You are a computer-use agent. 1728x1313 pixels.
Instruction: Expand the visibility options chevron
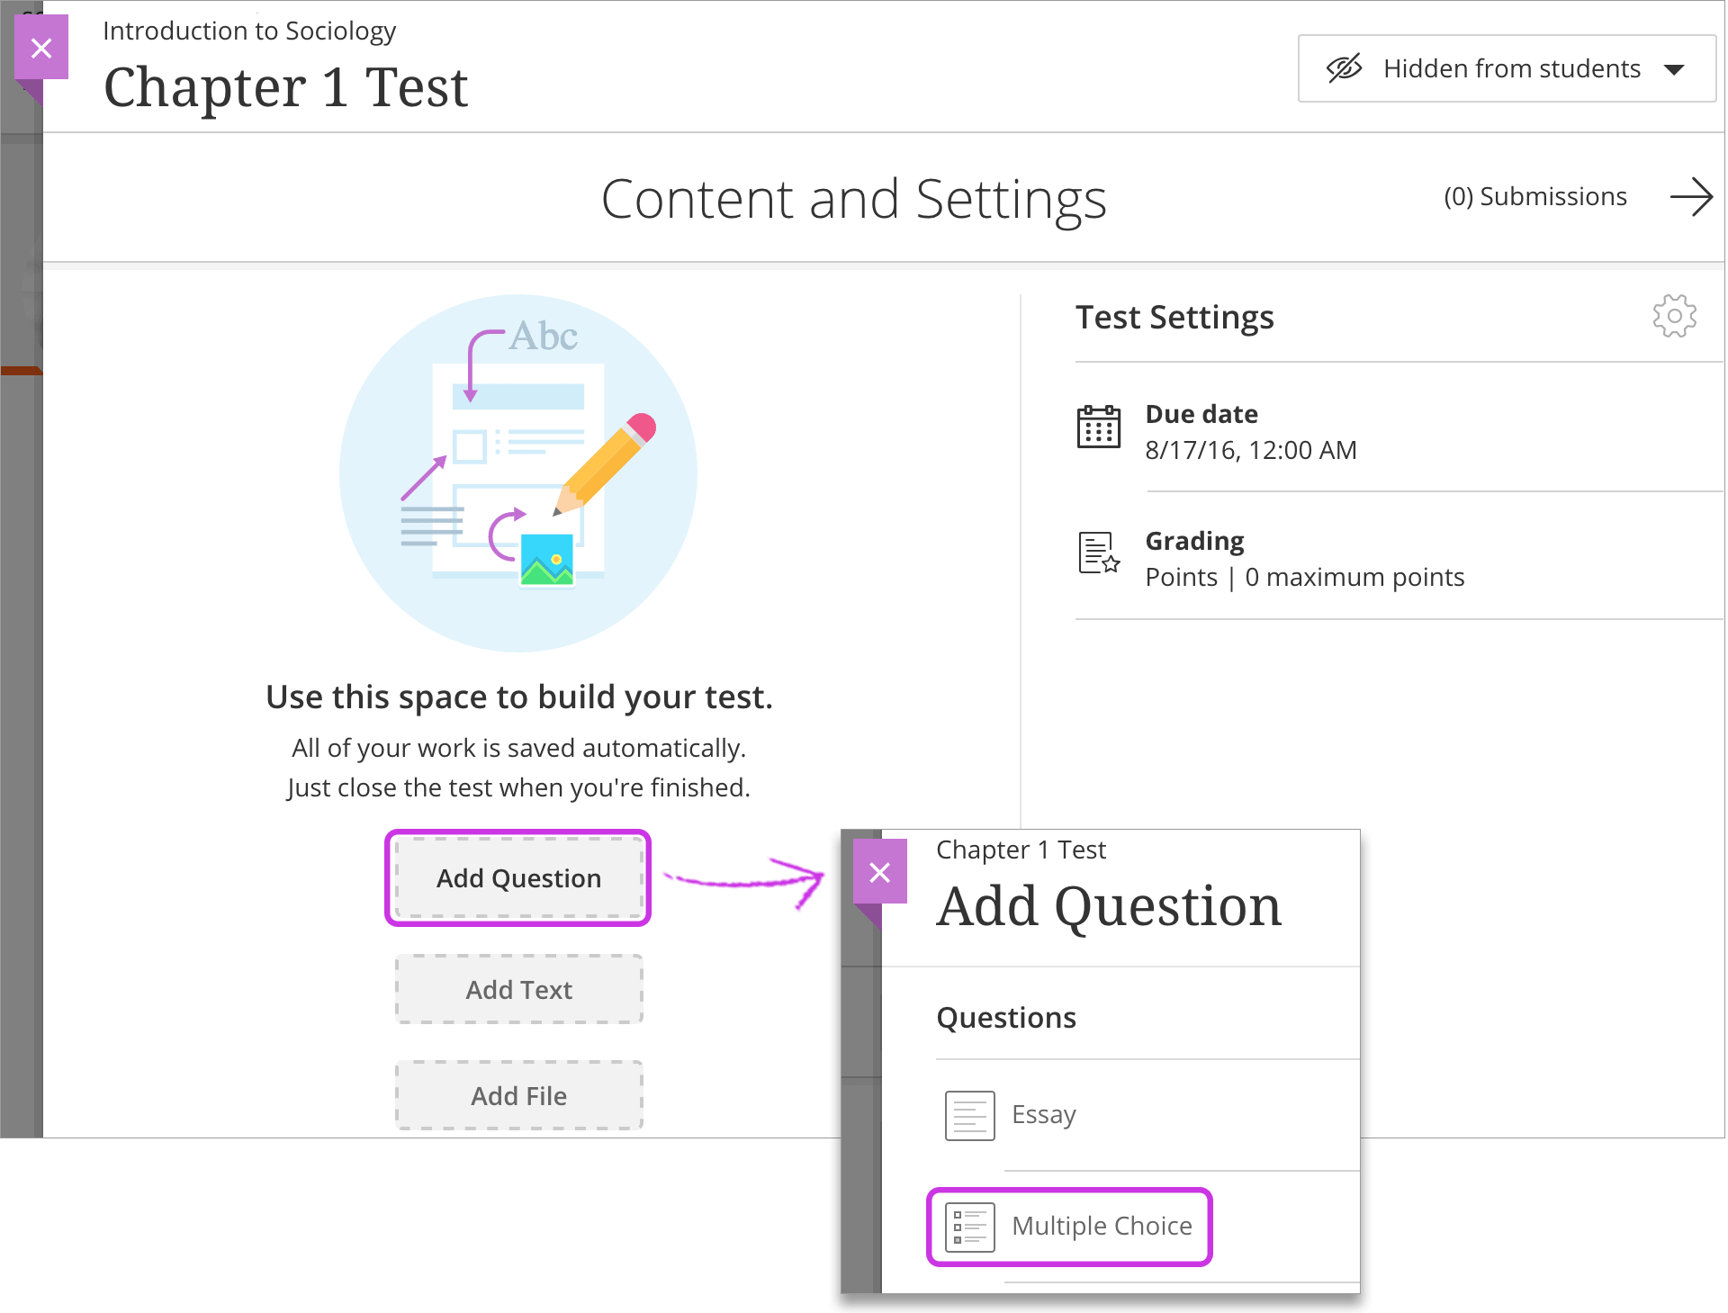pos(1674,67)
